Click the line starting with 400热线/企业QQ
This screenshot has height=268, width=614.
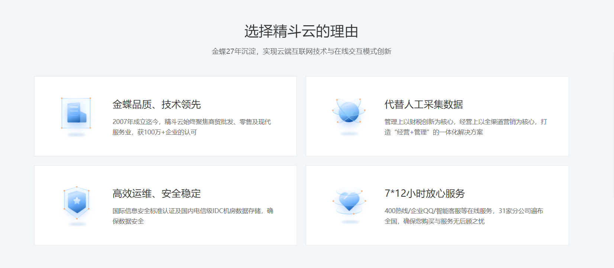(463, 211)
